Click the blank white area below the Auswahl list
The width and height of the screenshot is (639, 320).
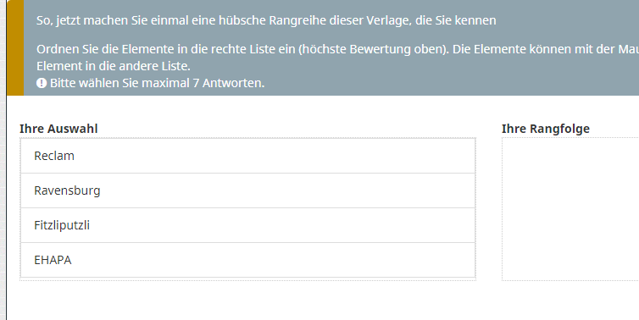pyautogui.click(x=247, y=301)
